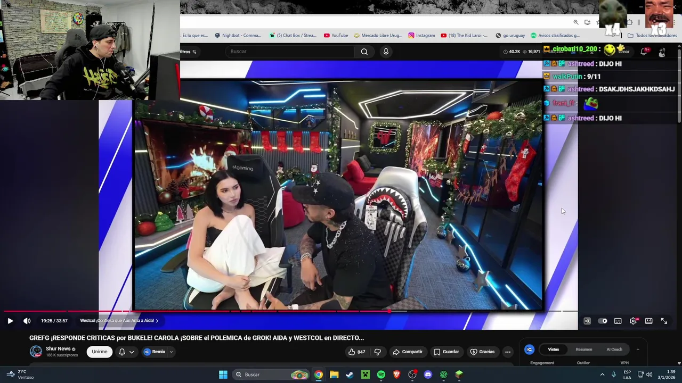Screen dimensions: 682x383
Task: Click the Unirme button
Action: pyautogui.click(x=99, y=352)
